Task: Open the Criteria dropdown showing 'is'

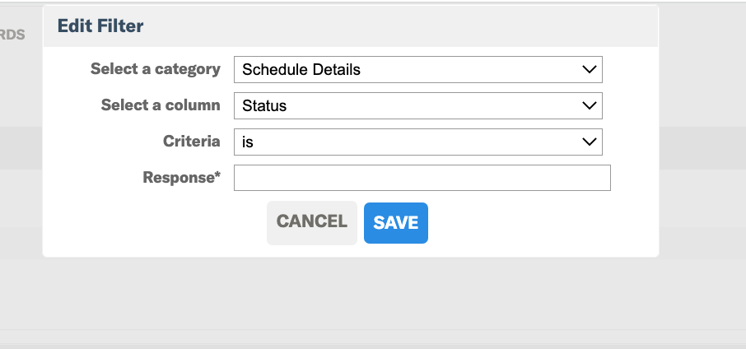Action: [417, 142]
